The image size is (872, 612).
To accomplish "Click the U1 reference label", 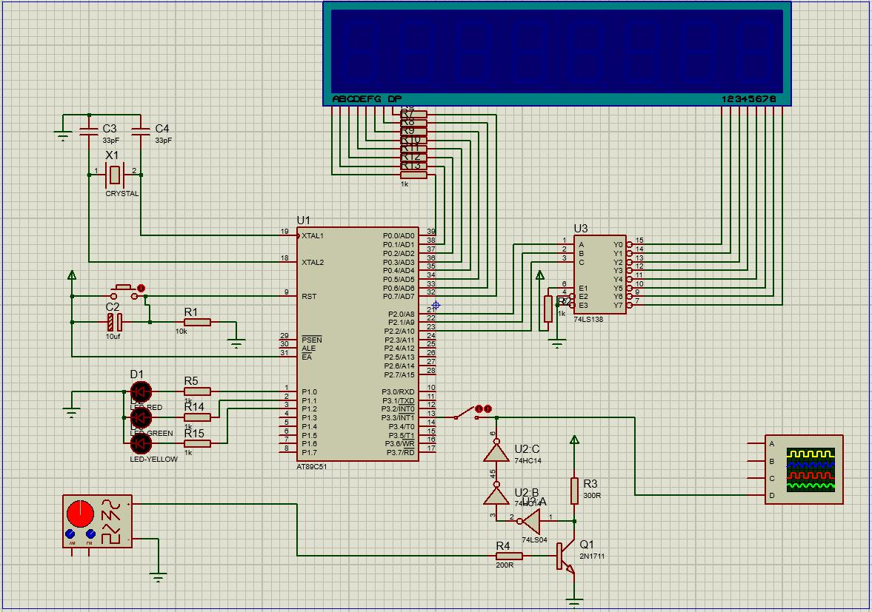I will tap(304, 221).
